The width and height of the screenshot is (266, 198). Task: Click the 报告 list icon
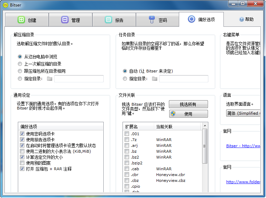[108, 20]
